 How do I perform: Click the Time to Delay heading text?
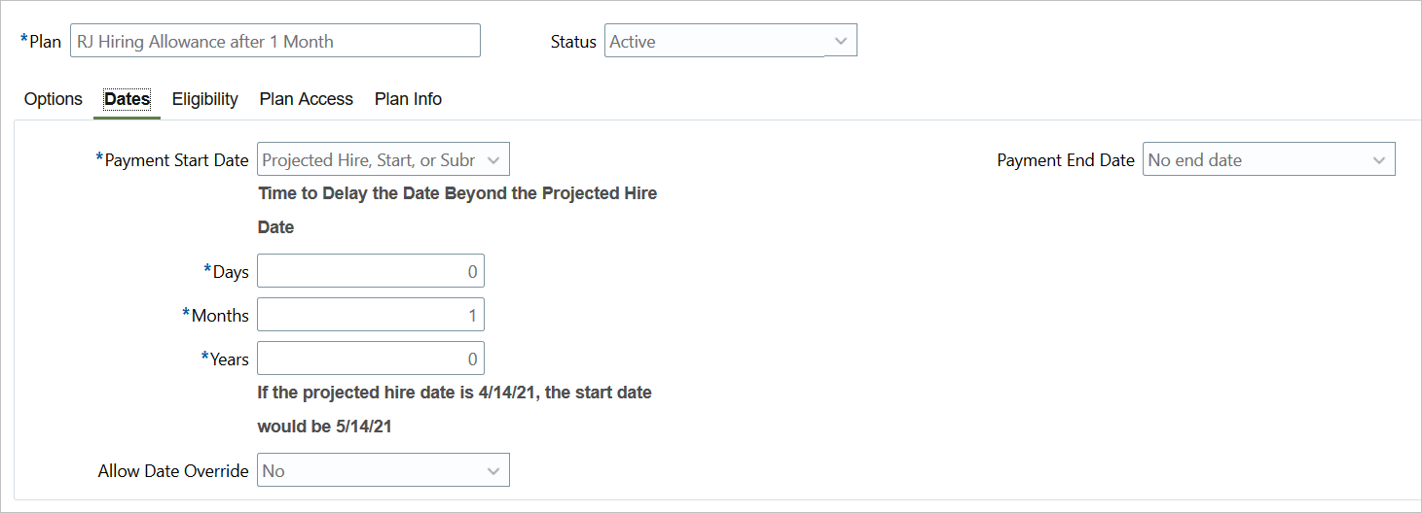(x=456, y=193)
